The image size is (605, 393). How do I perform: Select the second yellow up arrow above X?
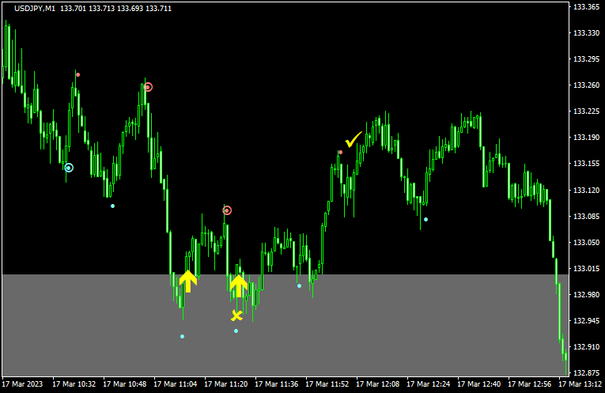pos(239,284)
